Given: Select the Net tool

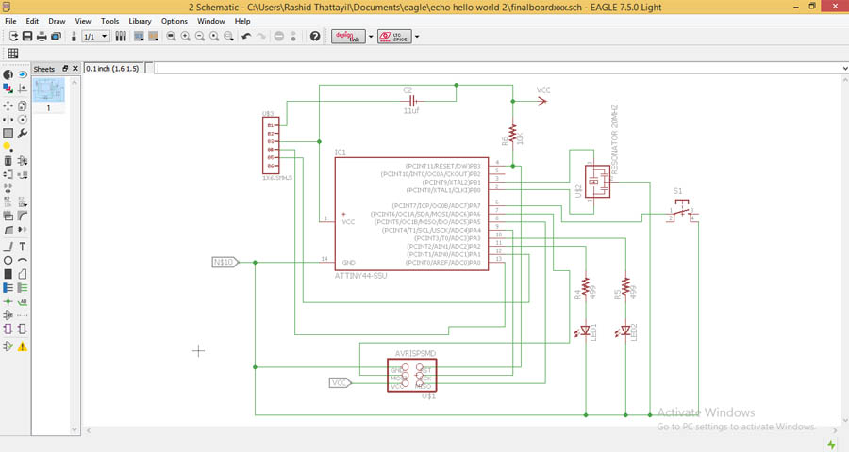Looking at the screenshot, I should point(23,287).
